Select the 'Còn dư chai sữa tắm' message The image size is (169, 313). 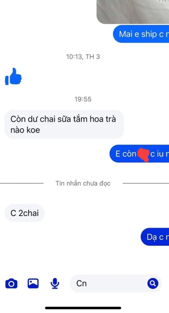64,124
